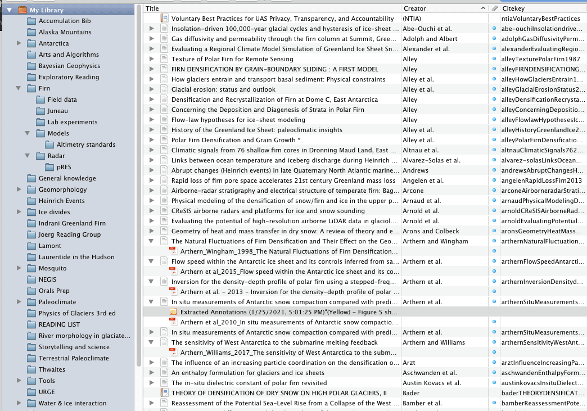Click the My Library orange box icon
The height and width of the screenshot is (411, 587).
22,10
